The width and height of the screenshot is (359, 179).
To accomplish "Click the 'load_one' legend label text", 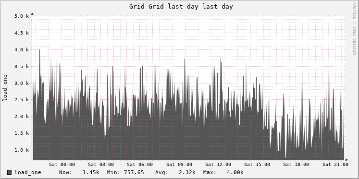I will click(28, 172).
